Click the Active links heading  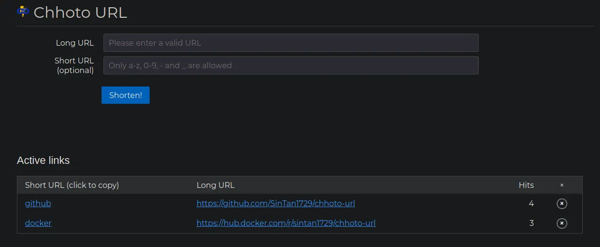point(43,161)
